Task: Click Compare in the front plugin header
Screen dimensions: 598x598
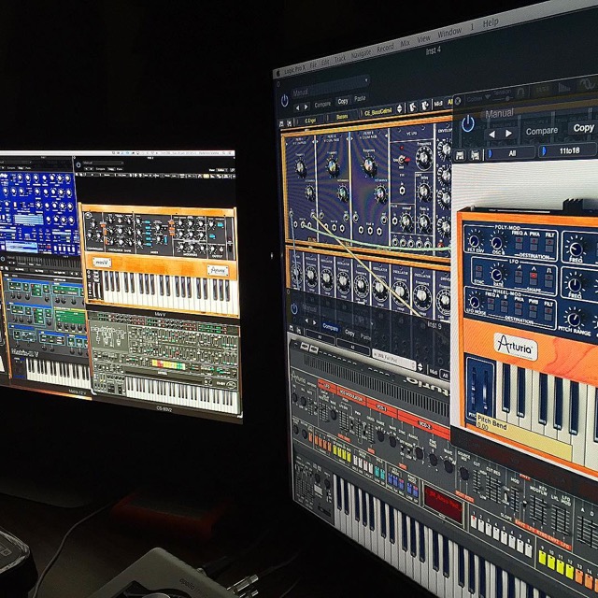Action: coord(542,131)
